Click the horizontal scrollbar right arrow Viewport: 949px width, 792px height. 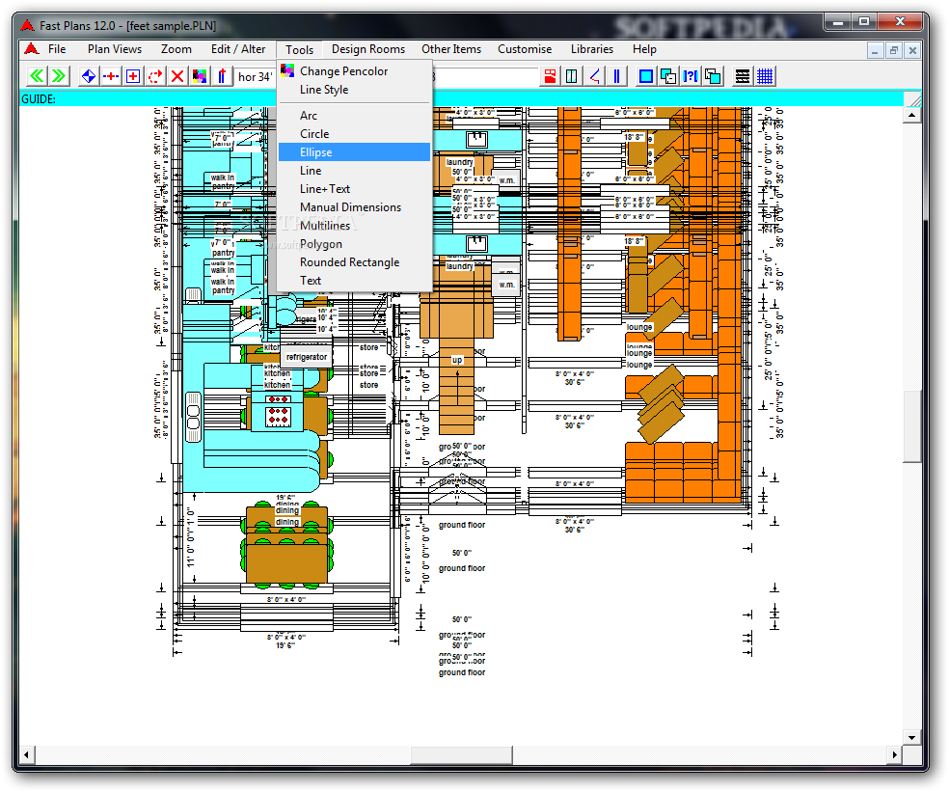895,754
